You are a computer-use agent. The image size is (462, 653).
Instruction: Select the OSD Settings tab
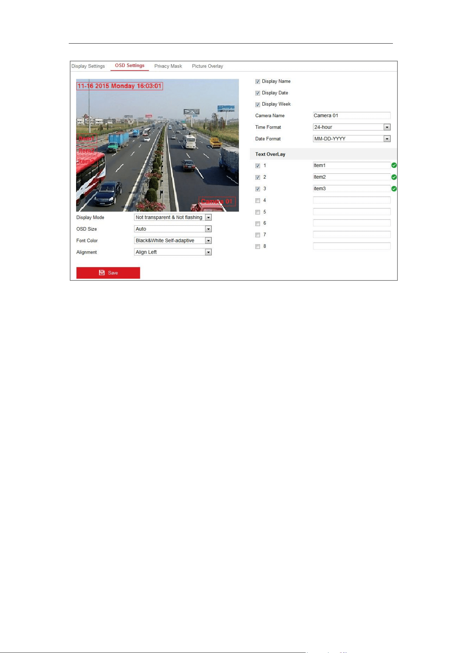point(130,66)
